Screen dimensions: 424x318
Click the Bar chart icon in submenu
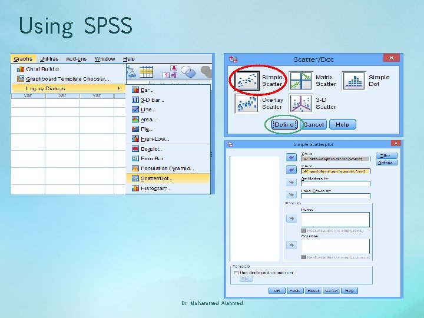135,90
